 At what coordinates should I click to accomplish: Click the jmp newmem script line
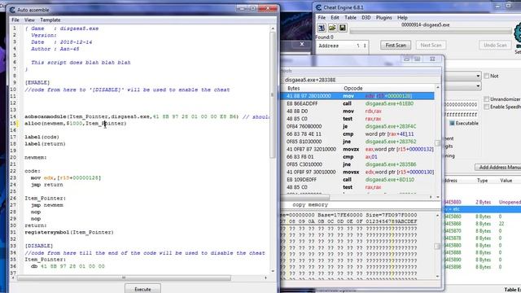coord(47,205)
